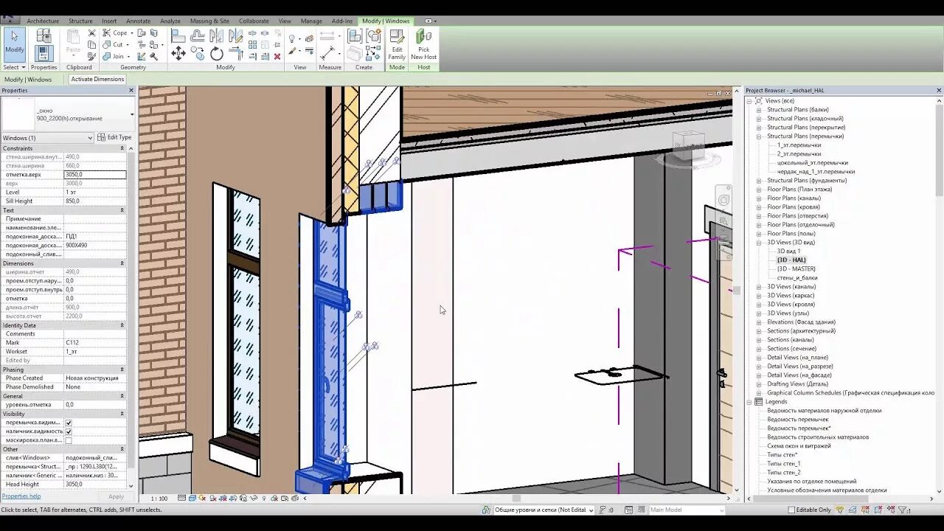Click the ViewCube in the 3D view
The width and height of the screenshot is (944, 531).
coord(689,147)
